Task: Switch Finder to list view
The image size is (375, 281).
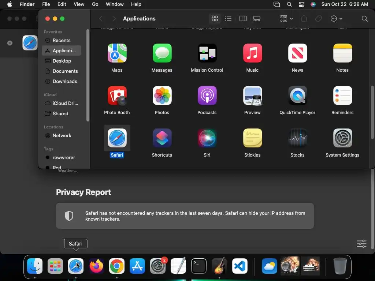Action: pyautogui.click(x=228, y=19)
